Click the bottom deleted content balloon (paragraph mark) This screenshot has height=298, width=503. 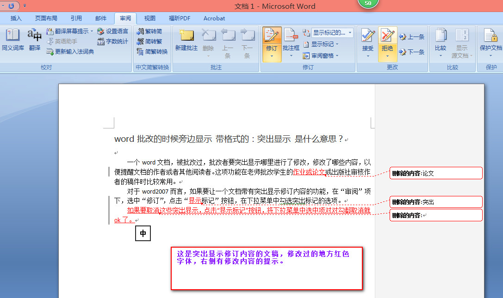pyautogui.click(x=436, y=215)
